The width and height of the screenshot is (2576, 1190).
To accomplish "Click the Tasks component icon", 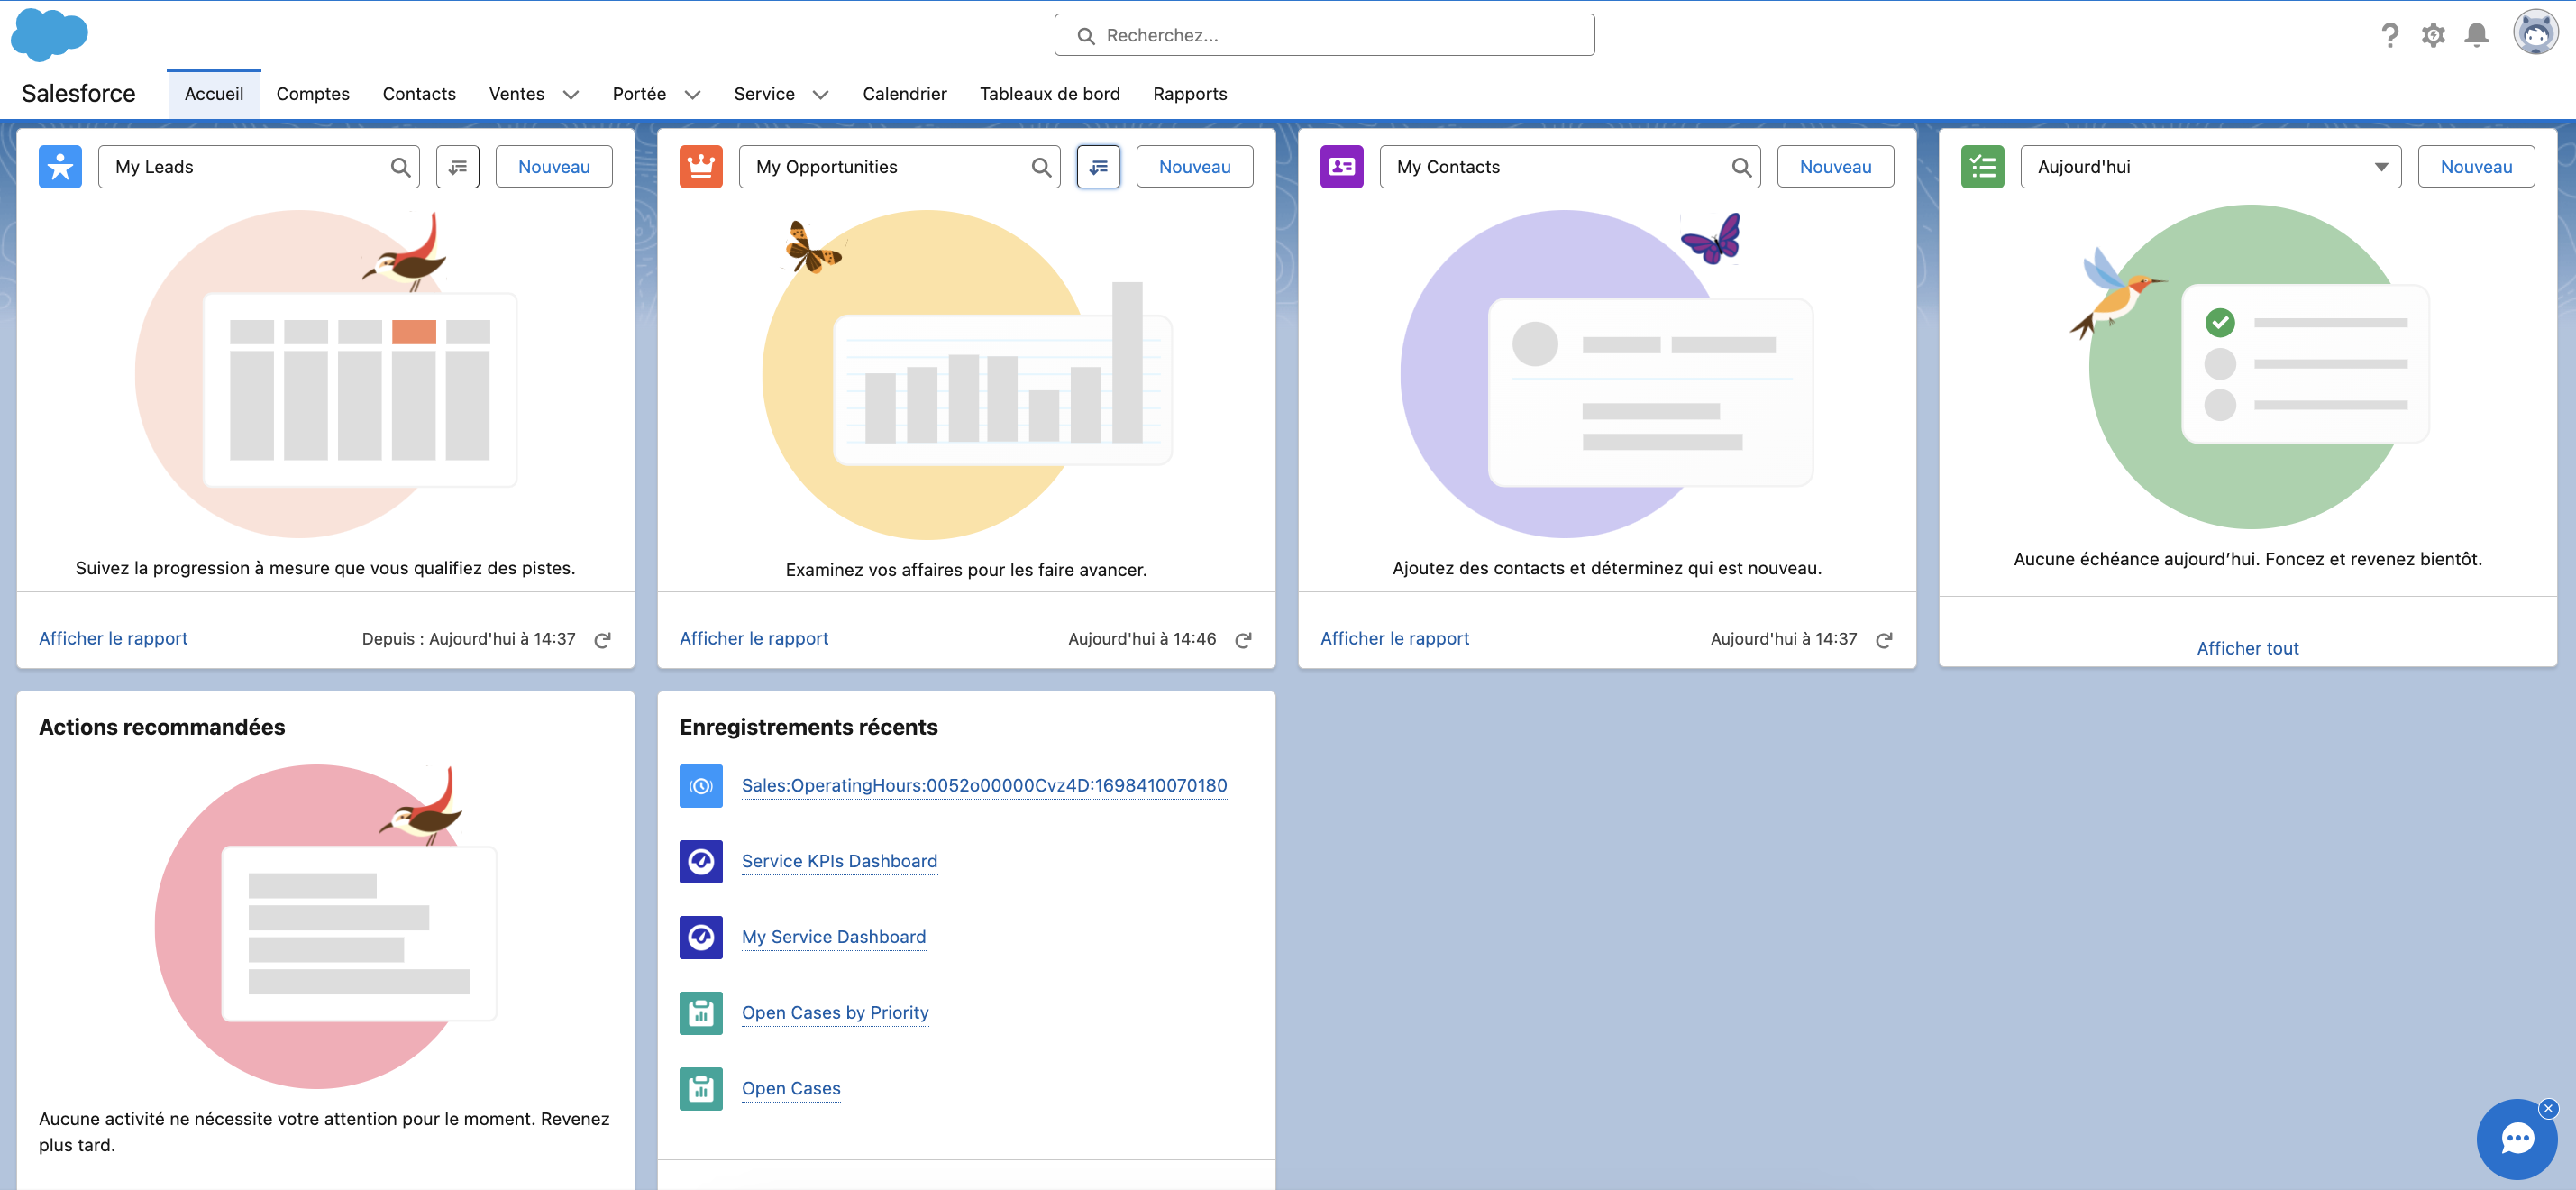I will (1983, 164).
